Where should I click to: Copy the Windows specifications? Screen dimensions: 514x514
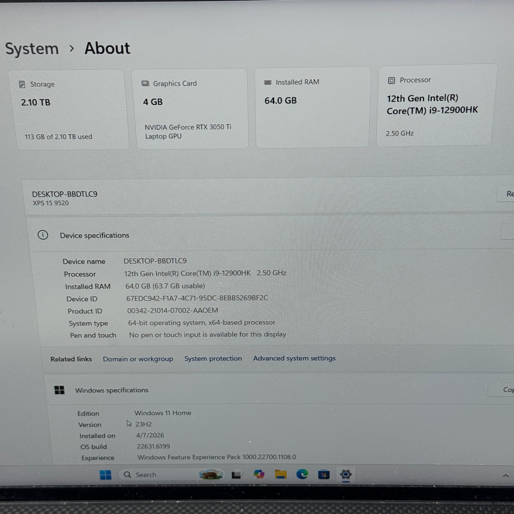pos(506,390)
